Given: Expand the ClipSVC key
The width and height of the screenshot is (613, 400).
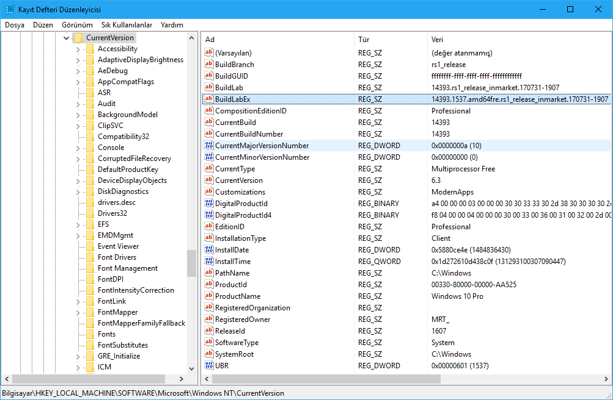Looking at the screenshot, I should [x=78, y=126].
